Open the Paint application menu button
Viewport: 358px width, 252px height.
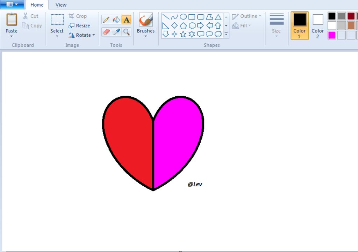(12, 4)
